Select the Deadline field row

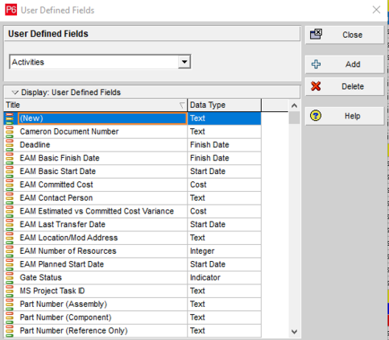coord(133,145)
